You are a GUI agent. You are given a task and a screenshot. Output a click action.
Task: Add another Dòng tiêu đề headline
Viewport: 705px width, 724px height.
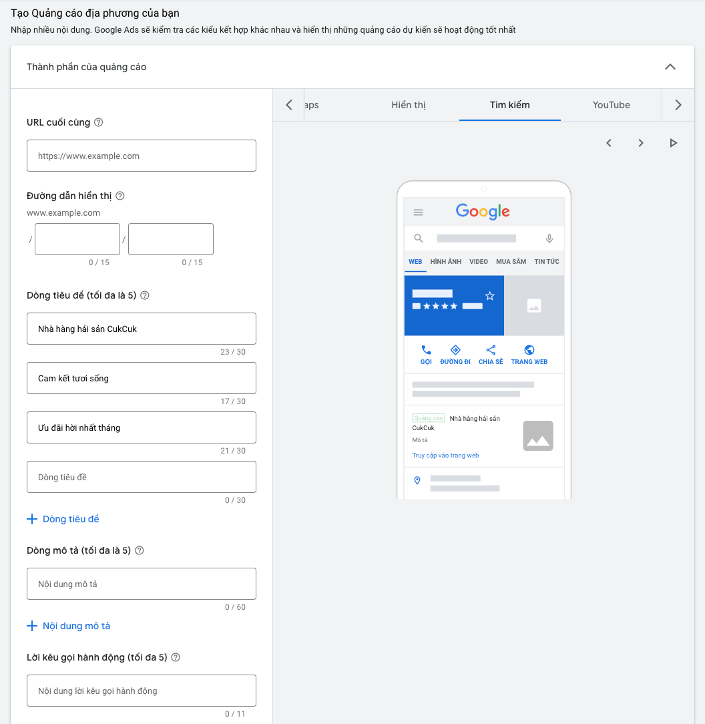point(63,519)
